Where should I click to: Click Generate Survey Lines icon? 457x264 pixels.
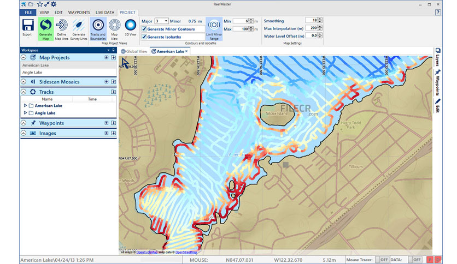click(78, 25)
